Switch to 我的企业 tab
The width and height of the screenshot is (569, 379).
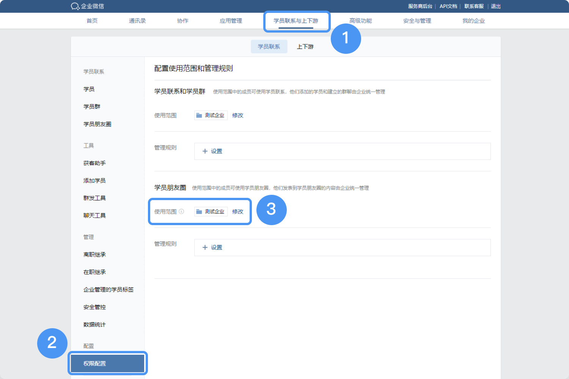(x=473, y=21)
